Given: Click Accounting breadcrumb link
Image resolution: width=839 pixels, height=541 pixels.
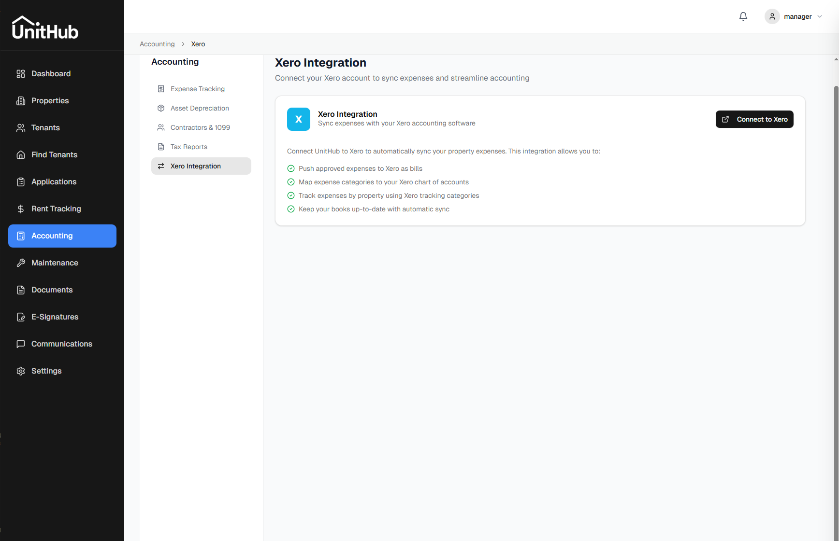Looking at the screenshot, I should [x=157, y=44].
